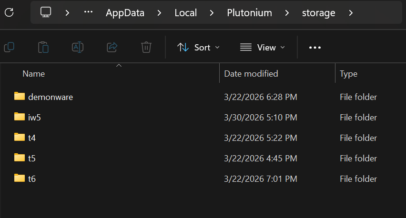The image size is (406, 218).
Task: Sort by Name column header
Action: pos(34,74)
